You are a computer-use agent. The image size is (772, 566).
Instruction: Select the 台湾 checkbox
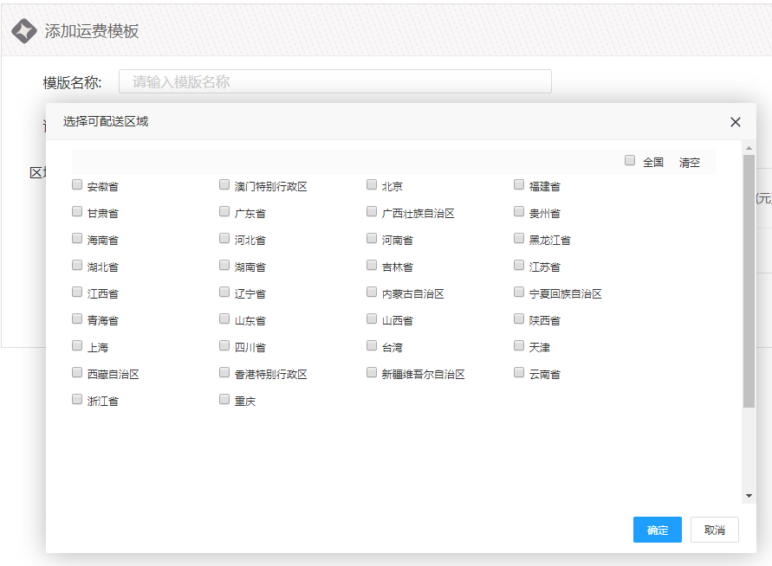click(372, 346)
